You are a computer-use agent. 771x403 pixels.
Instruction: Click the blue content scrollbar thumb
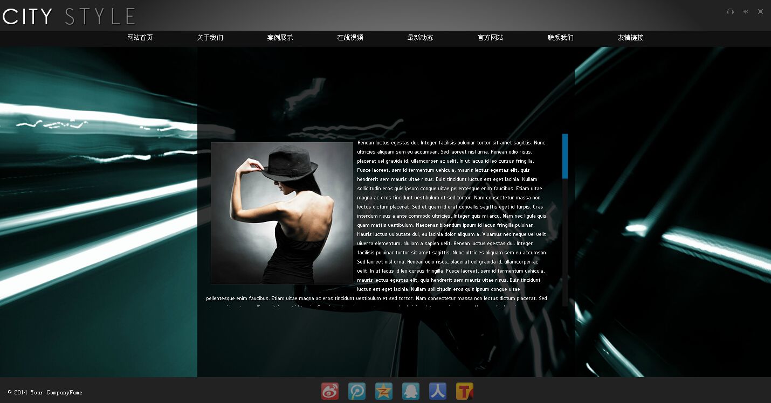565,156
